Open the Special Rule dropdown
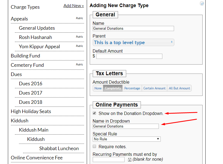This screenshot has width=223, height=164. coord(127,139)
